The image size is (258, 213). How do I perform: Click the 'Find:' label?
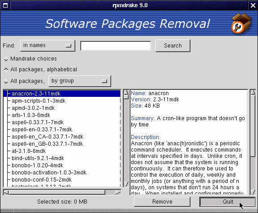pos(9,46)
